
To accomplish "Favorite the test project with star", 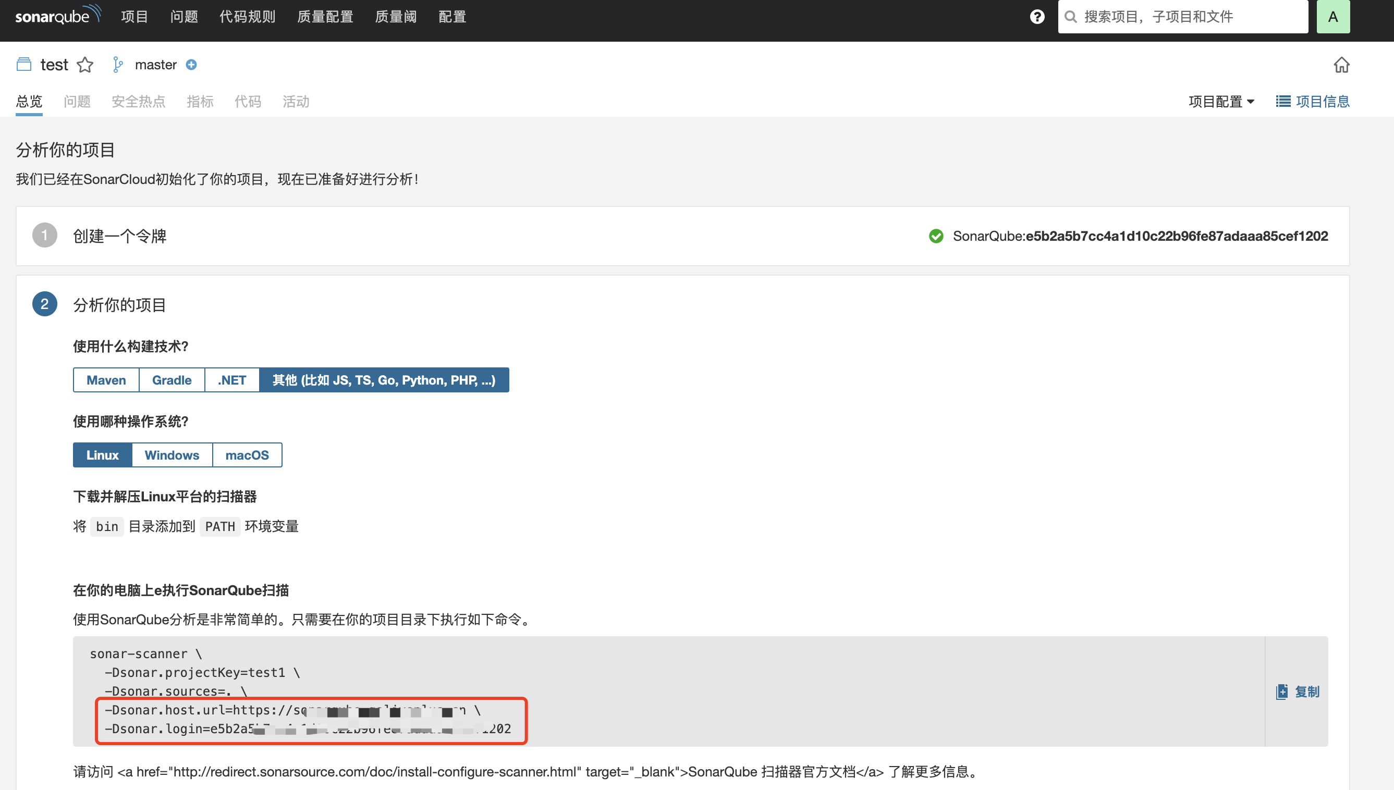I will pos(85,65).
